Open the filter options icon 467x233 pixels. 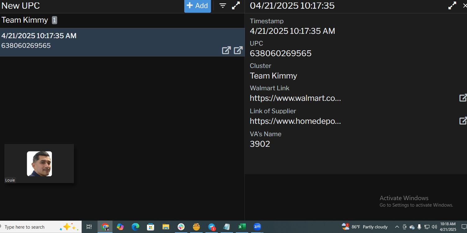click(x=223, y=6)
